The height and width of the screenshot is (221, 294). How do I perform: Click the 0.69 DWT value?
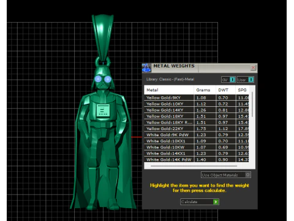[x=223, y=147]
